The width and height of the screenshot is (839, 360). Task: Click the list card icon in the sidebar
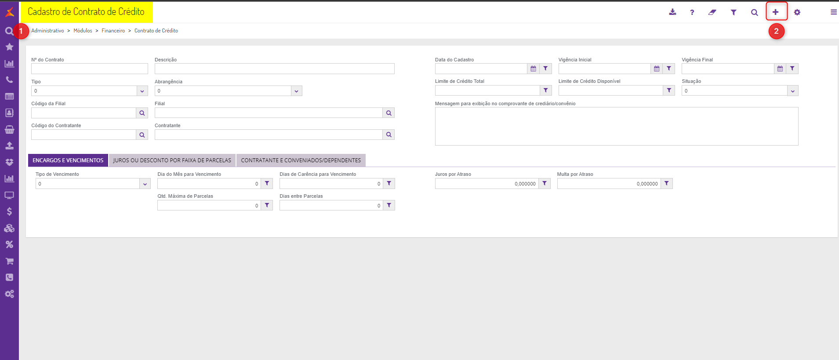point(9,96)
